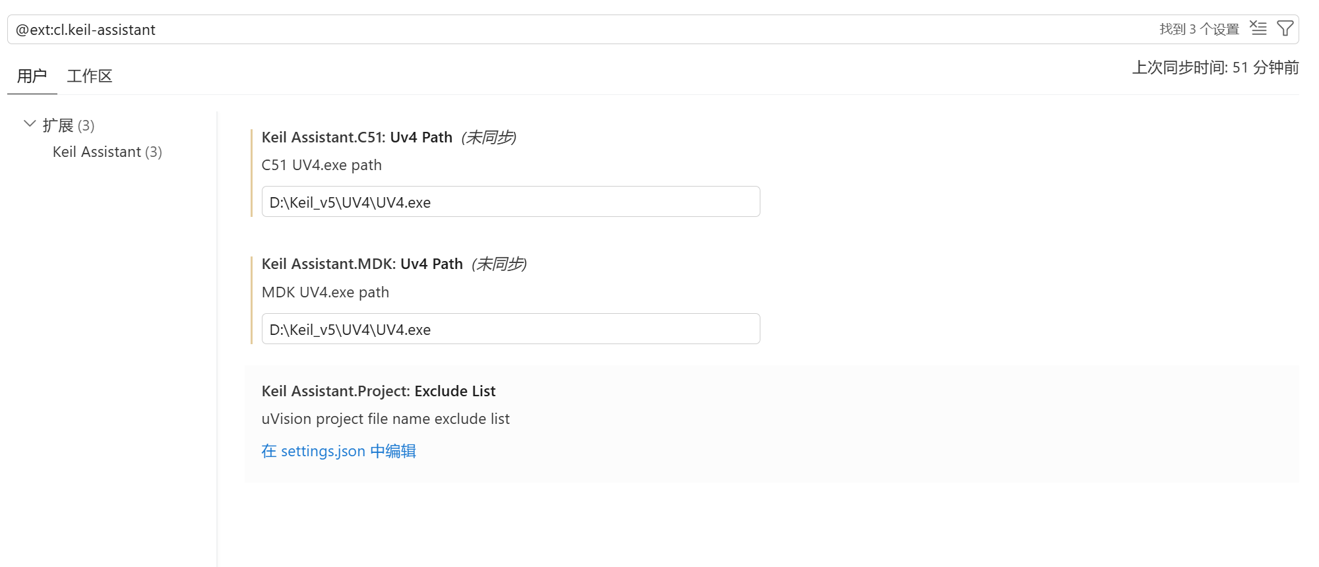Collapse the 扩展 (3) tree section
The width and height of the screenshot is (1319, 567).
[x=30, y=124]
